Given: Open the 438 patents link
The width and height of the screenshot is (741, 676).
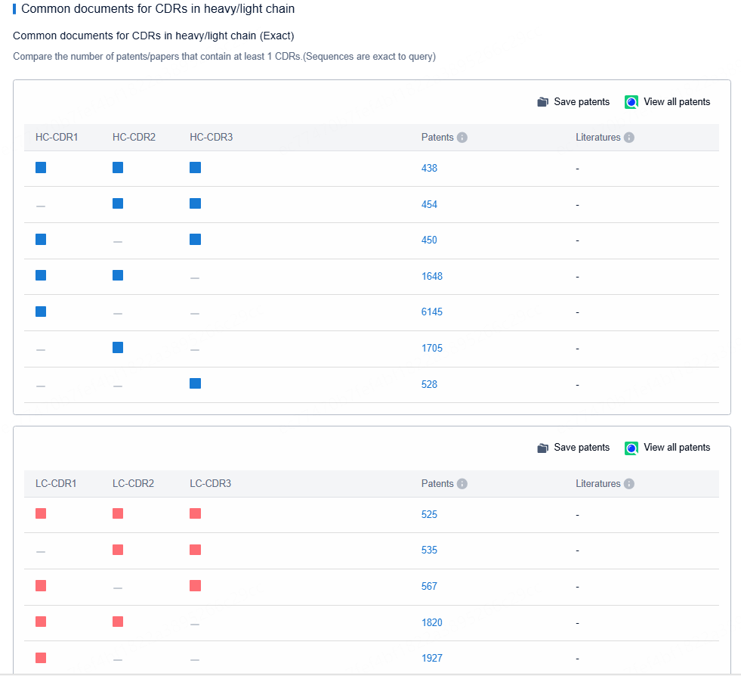Looking at the screenshot, I should [429, 169].
